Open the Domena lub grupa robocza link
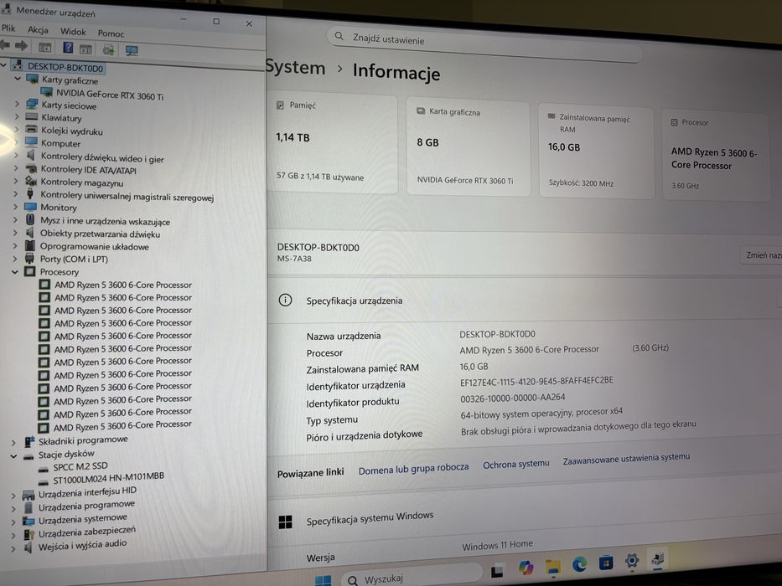This screenshot has height=586, width=782. pos(413,469)
